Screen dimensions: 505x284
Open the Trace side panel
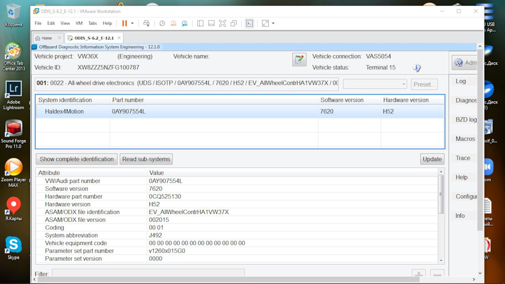pos(463,158)
